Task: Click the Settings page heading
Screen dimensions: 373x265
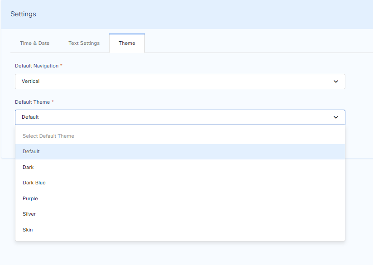Action: click(x=23, y=14)
